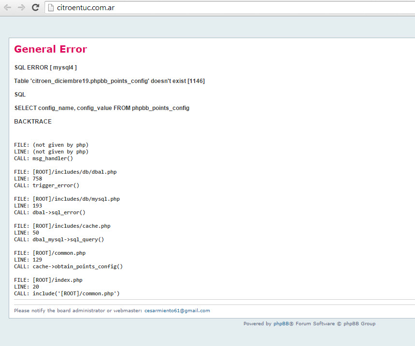Click the SELECT config_name query text

pos(101,108)
